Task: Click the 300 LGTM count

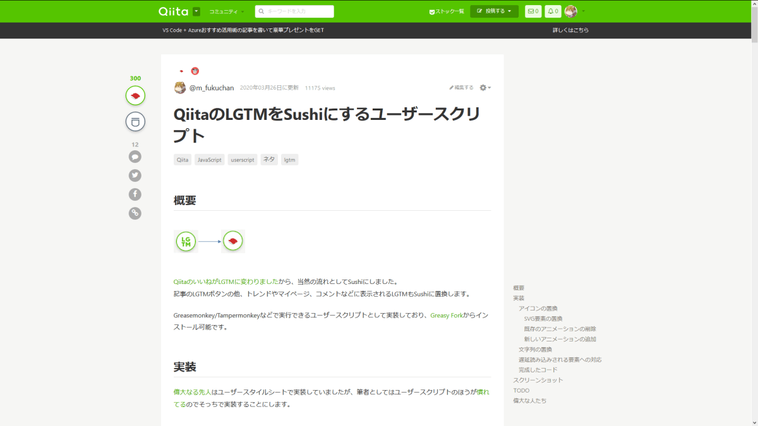Action: [x=135, y=79]
